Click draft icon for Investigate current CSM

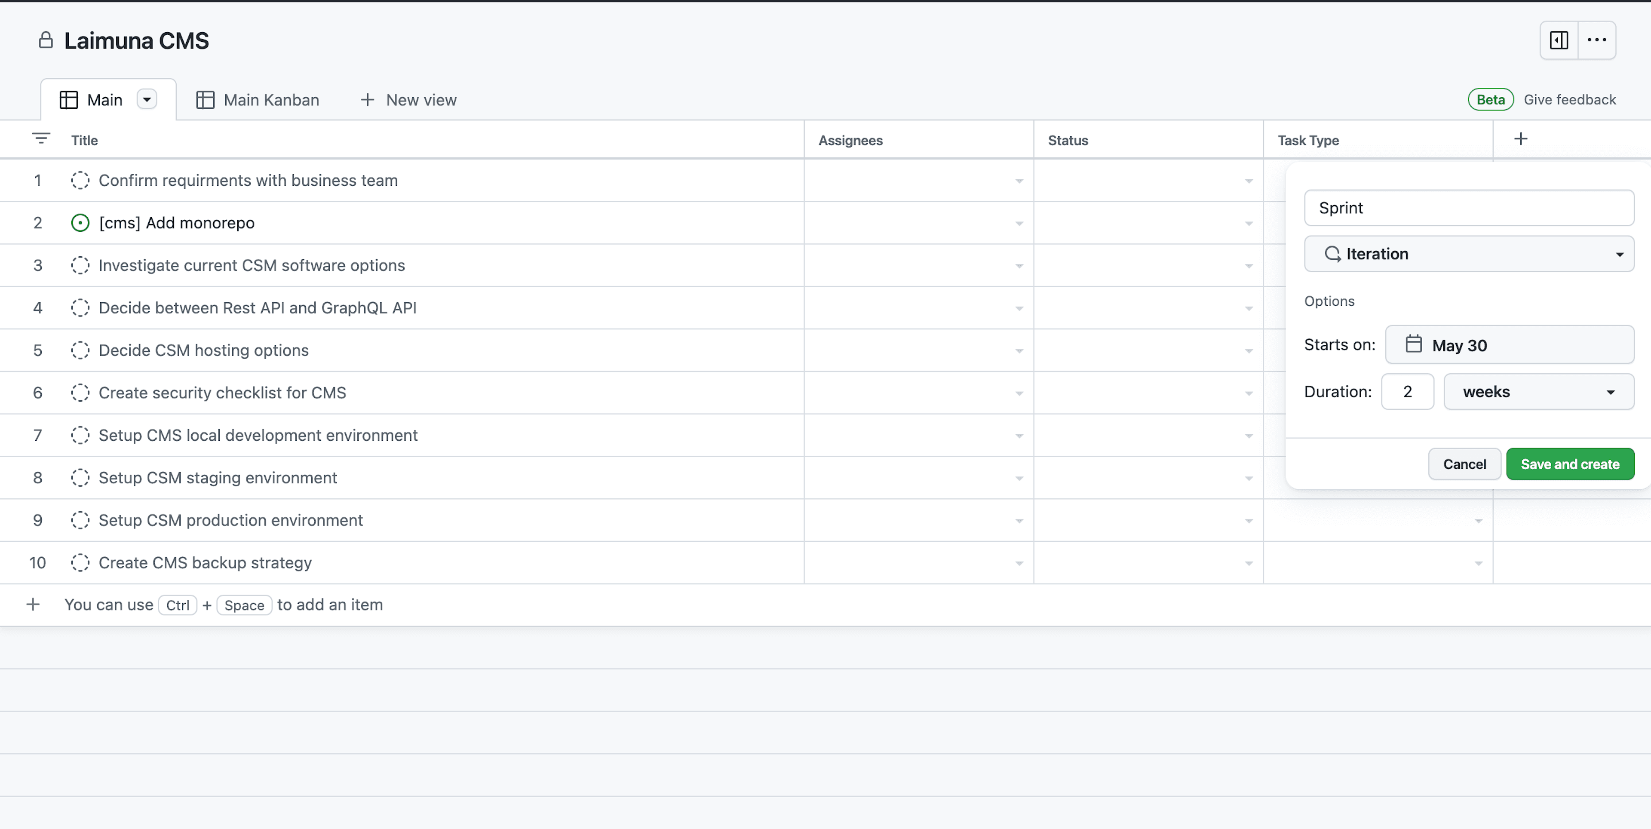point(80,265)
